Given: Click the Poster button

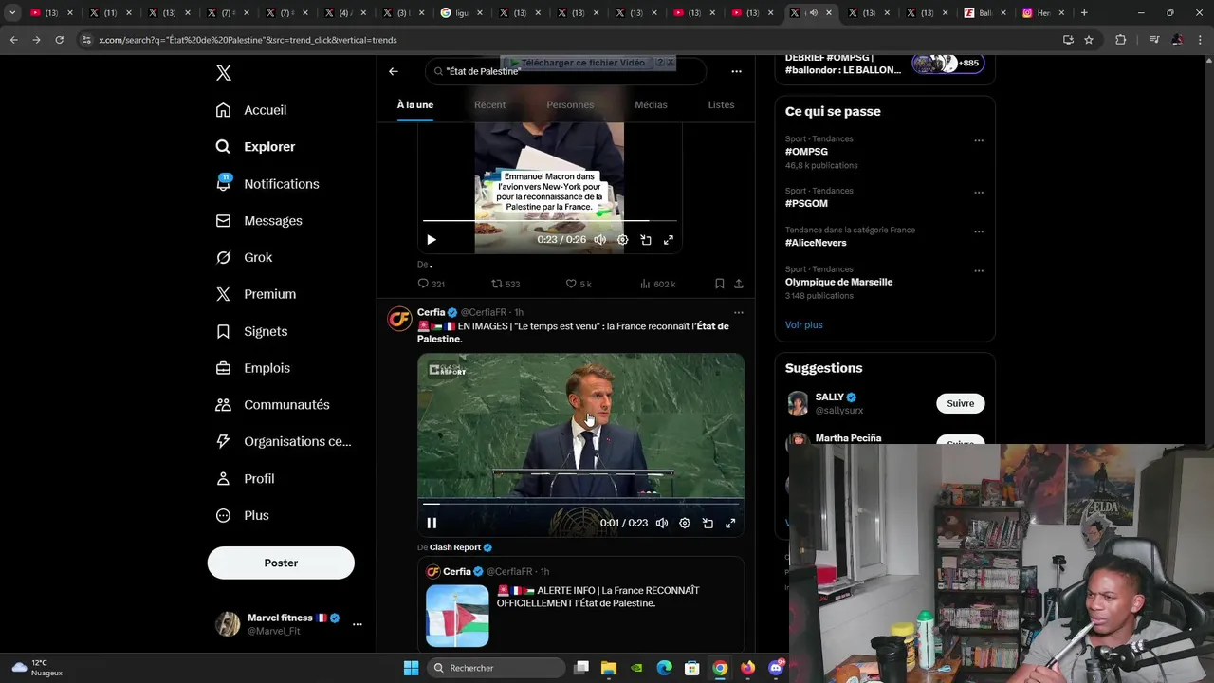Looking at the screenshot, I should pos(281,563).
